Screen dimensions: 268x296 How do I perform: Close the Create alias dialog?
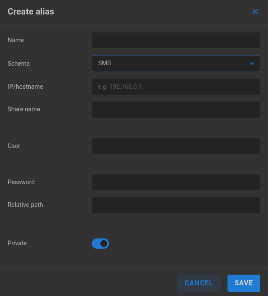(x=255, y=12)
